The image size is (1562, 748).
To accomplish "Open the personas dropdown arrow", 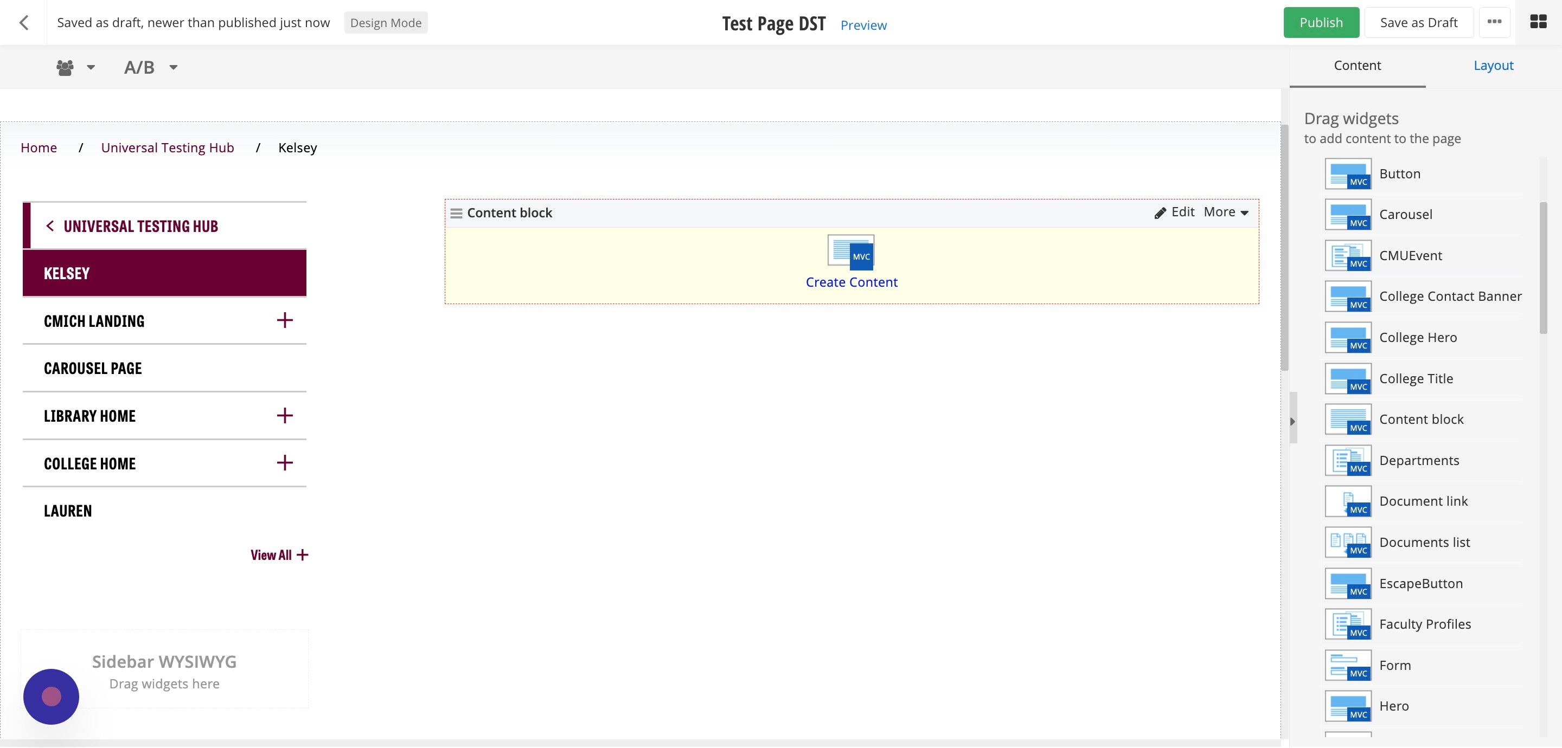I will coord(91,68).
